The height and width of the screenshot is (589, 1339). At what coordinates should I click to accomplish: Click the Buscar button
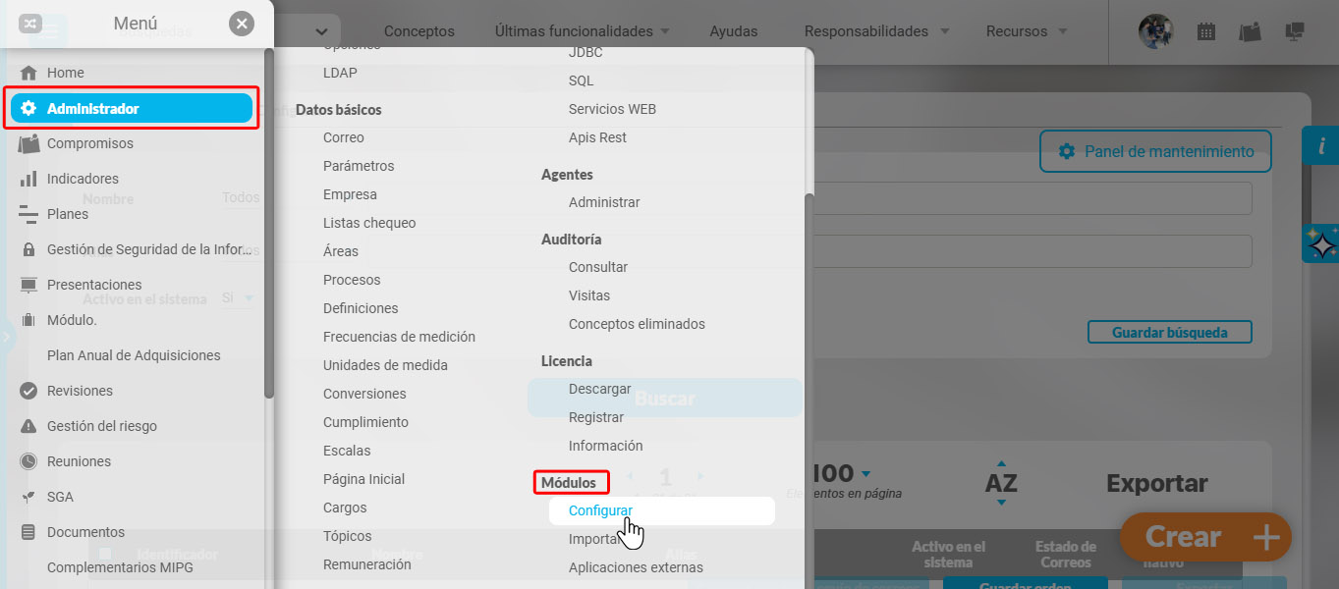click(x=665, y=399)
